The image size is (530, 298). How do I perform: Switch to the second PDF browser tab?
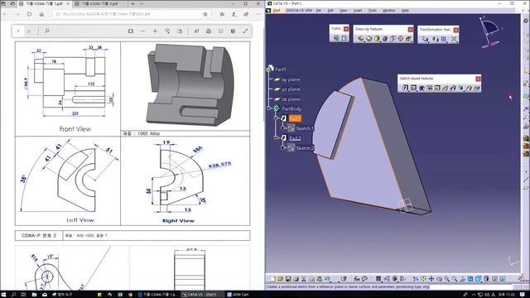point(99,3)
